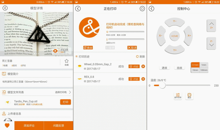Tap 0评论 count text
Viewport: 220px width, 130px height.
coord(23,65)
